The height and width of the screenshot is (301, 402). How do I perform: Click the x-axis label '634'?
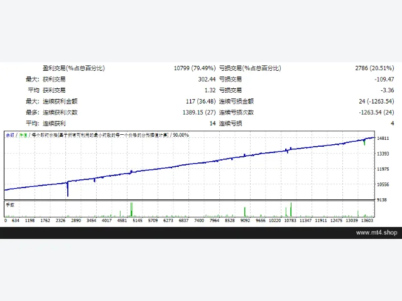15,220
